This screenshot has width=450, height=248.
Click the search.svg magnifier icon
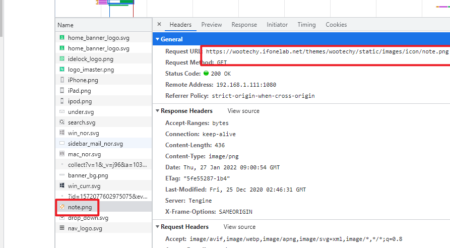(x=62, y=122)
